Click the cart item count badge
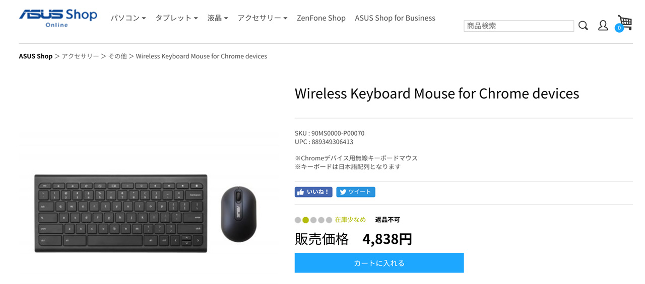The width and height of the screenshot is (645, 284). coord(619,28)
